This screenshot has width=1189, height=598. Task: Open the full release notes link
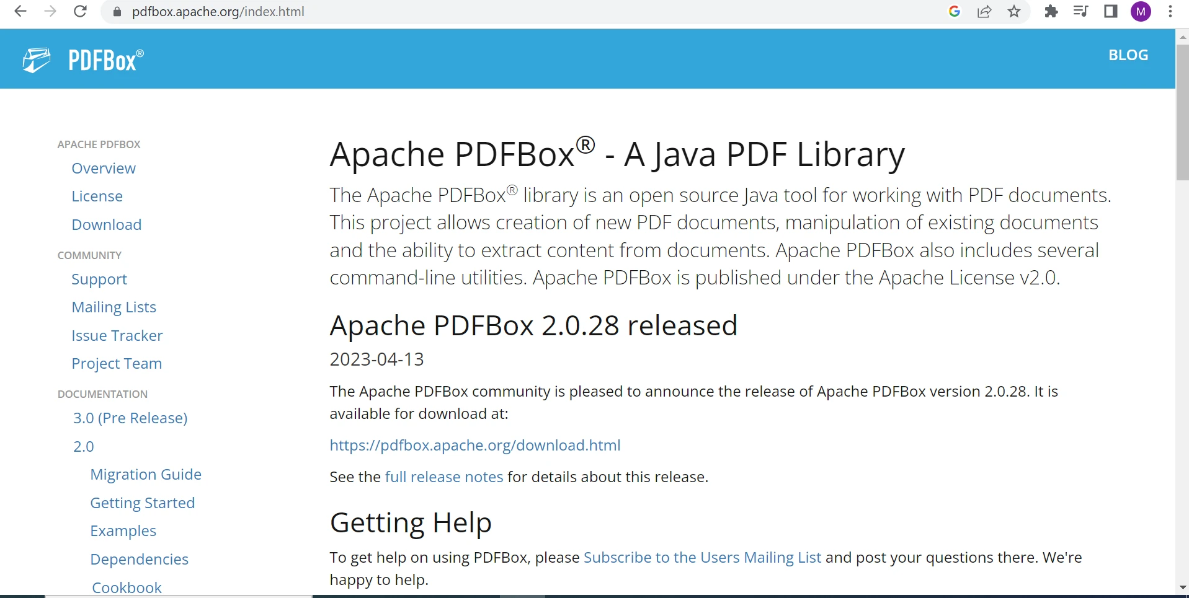(x=444, y=477)
